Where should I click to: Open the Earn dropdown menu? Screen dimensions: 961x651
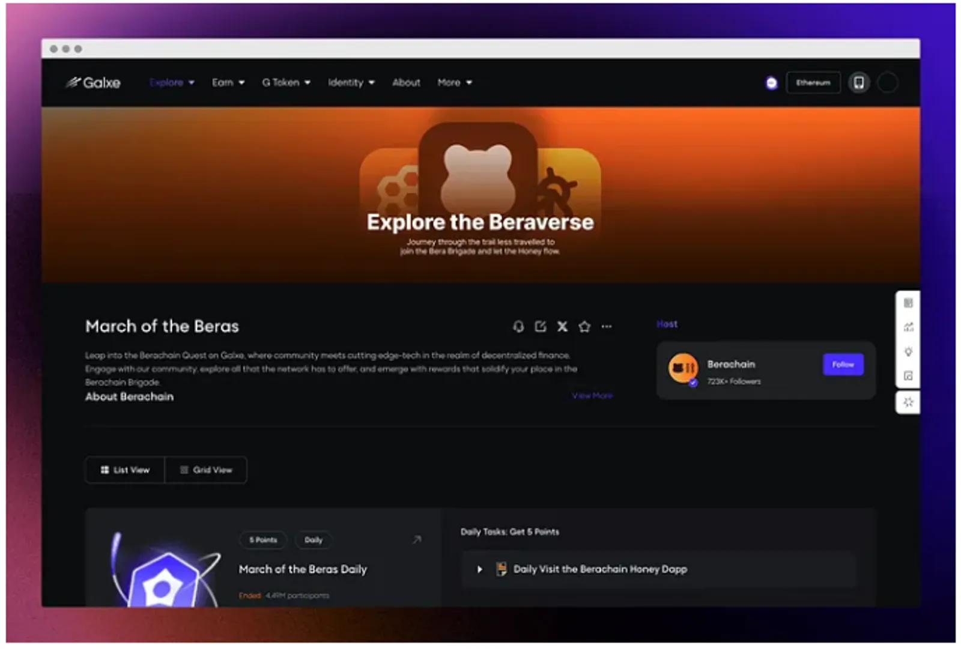(x=228, y=82)
